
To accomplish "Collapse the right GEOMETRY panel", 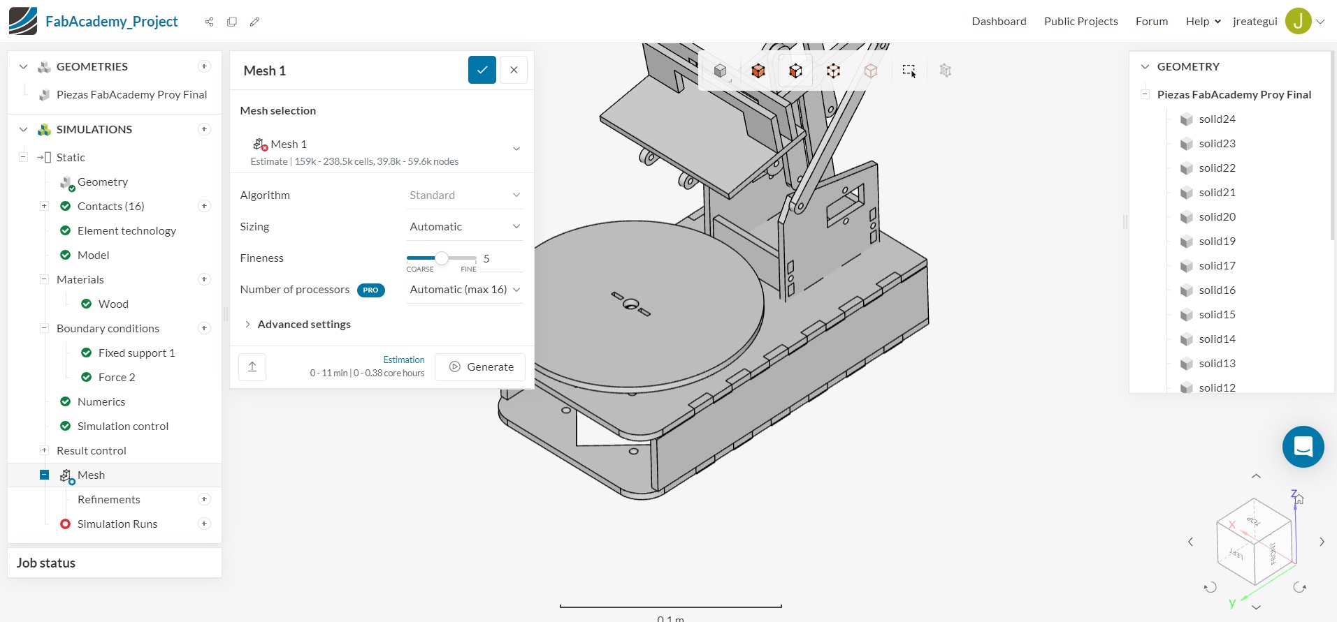I will pyautogui.click(x=1145, y=66).
